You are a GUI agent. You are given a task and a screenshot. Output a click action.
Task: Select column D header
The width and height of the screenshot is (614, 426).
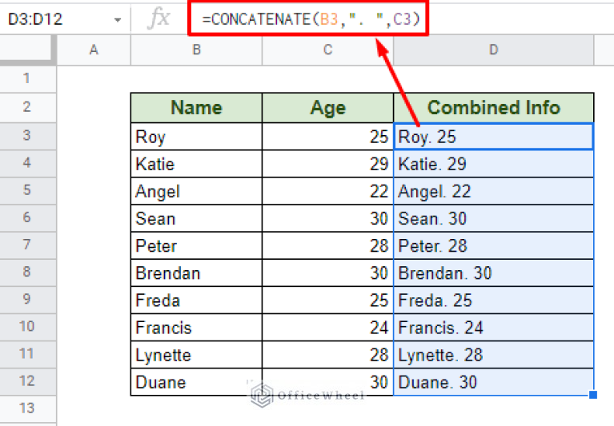click(x=493, y=50)
